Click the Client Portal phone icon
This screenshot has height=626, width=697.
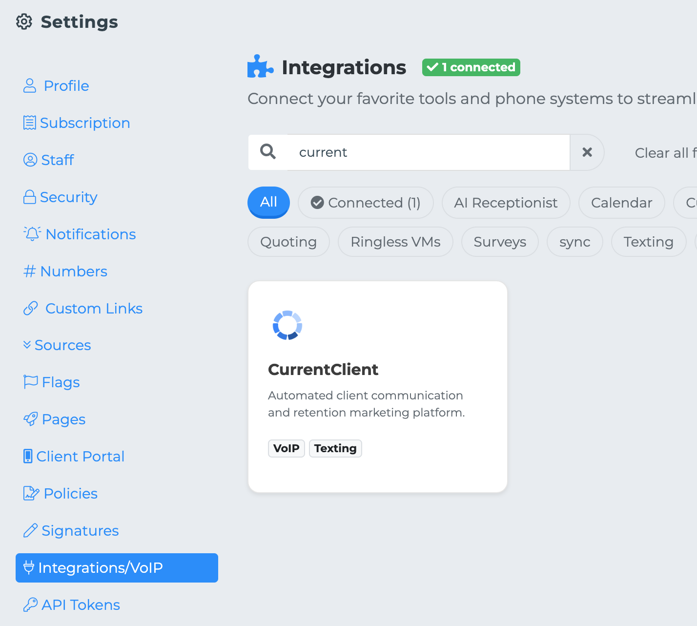coord(28,456)
